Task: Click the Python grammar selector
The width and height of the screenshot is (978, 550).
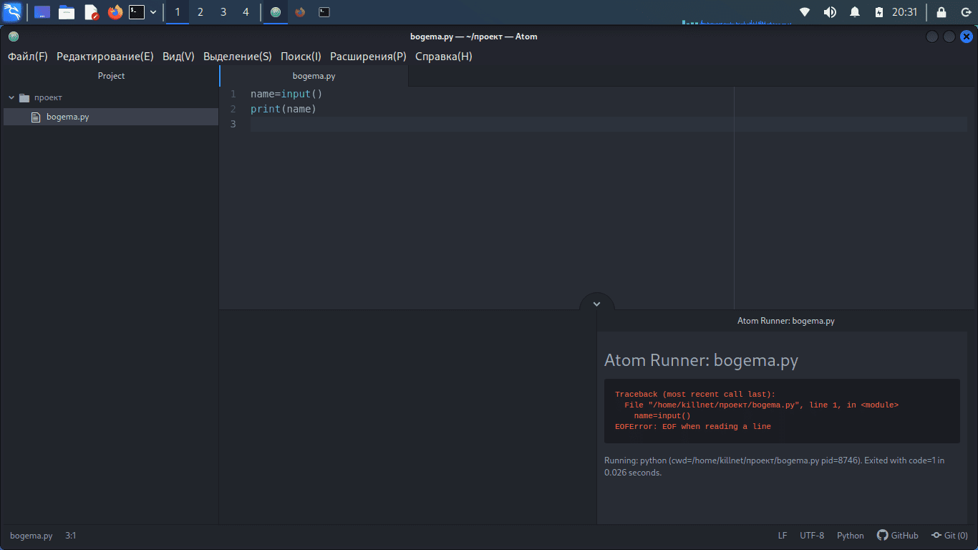Action: (x=850, y=536)
